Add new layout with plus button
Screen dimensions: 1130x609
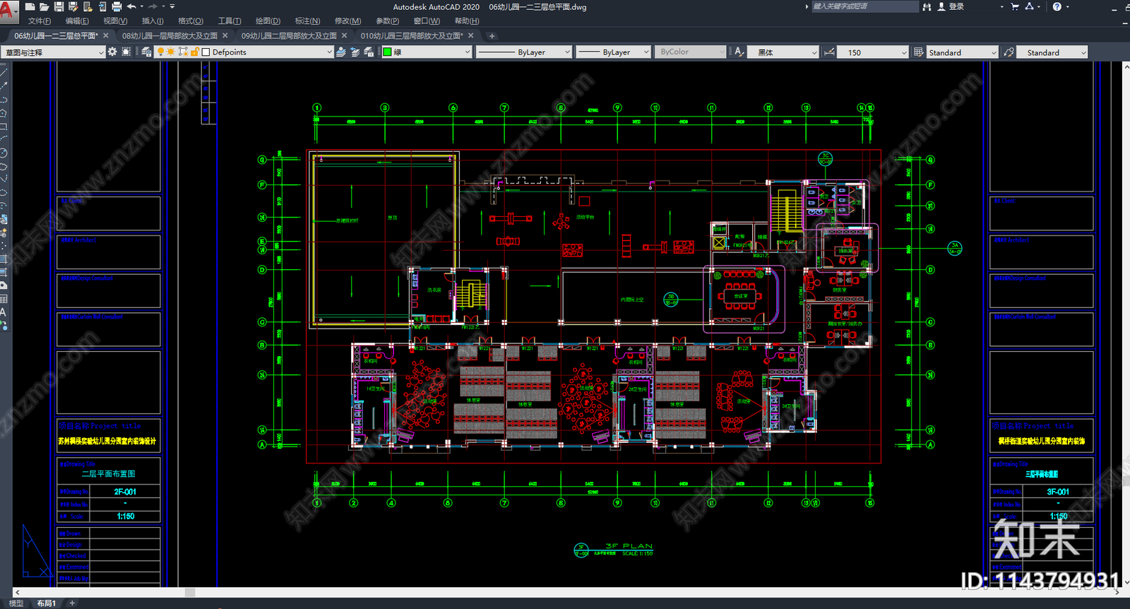coord(72,603)
